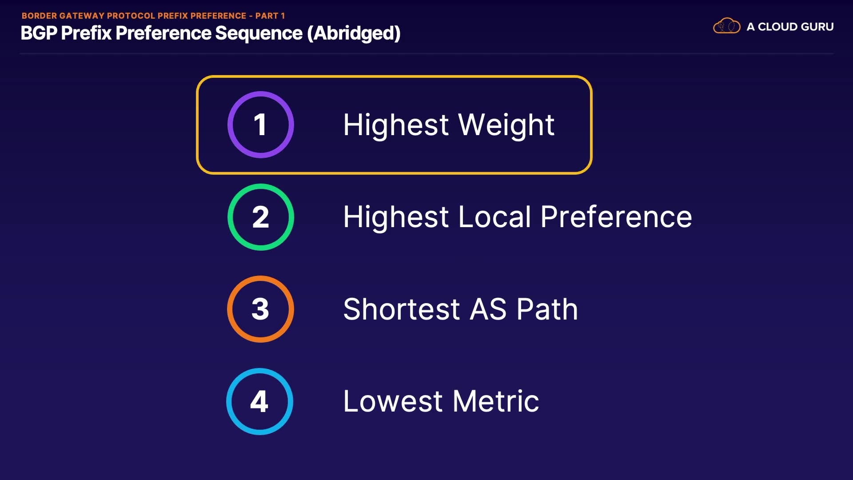The image size is (853, 480).
Task: Click "PART 1" in the orange subtitle
Action: (x=270, y=16)
